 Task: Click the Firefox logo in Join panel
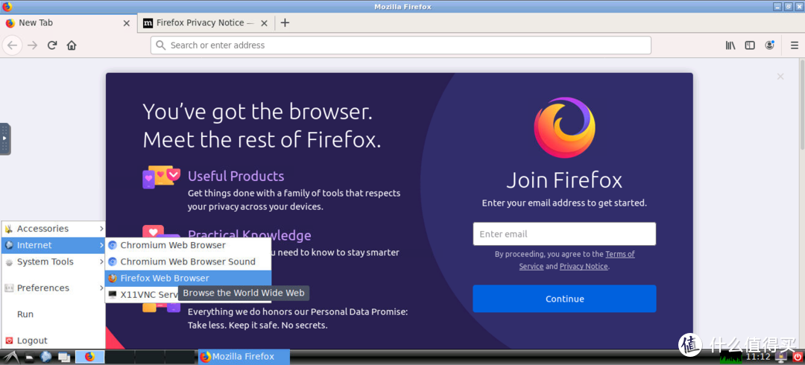[564, 128]
